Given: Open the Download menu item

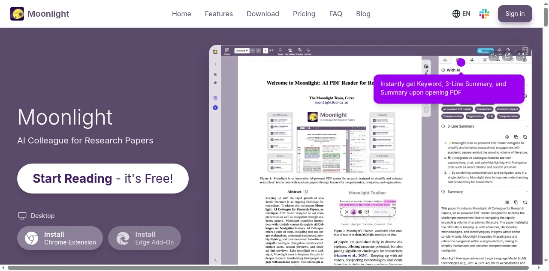Looking at the screenshot, I should tap(263, 14).
